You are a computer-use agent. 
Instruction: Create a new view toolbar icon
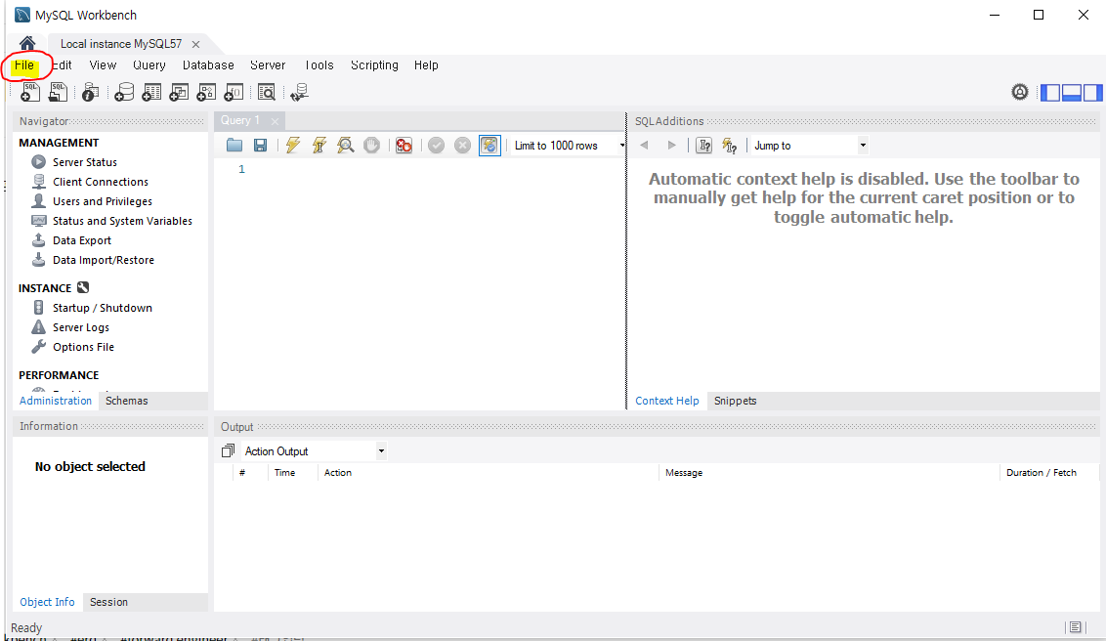pyautogui.click(x=179, y=92)
